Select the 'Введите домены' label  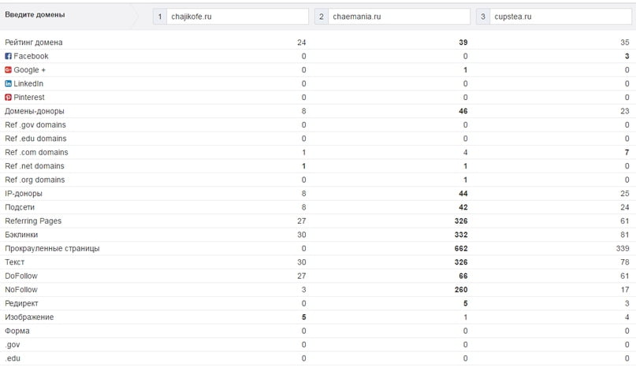click(35, 15)
